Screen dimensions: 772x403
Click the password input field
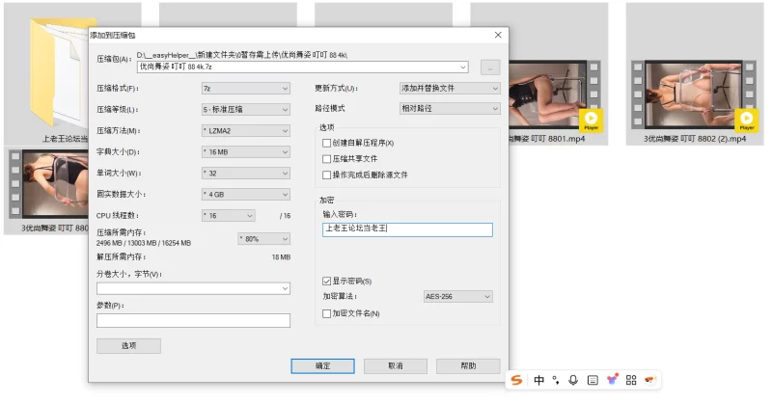tap(407, 229)
